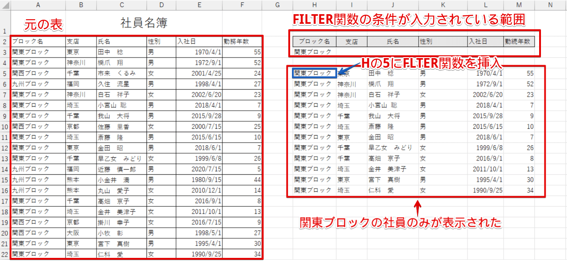The height and width of the screenshot is (262, 567).
Task: Click the 社員名簿 title cell
Action: (143, 22)
